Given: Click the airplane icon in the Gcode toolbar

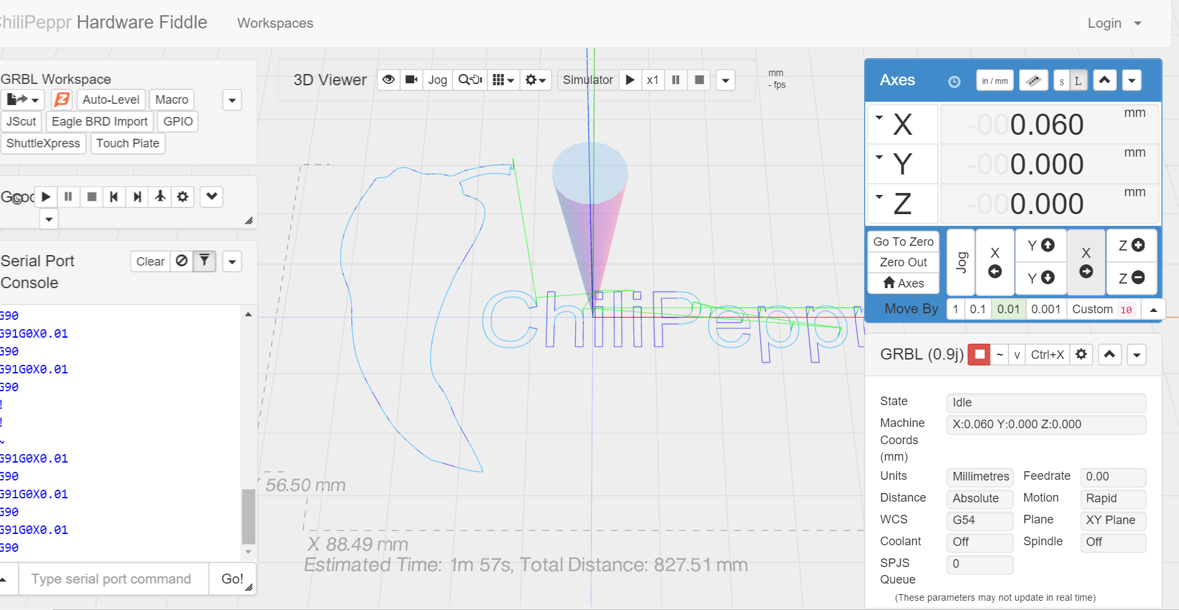Looking at the screenshot, I should (x=160, y=196).
